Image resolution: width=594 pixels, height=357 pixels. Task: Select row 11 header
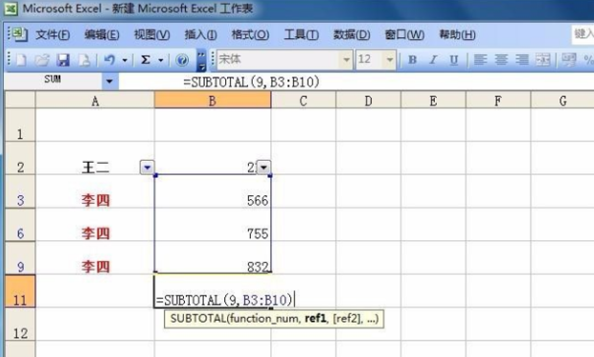(20, 291)
